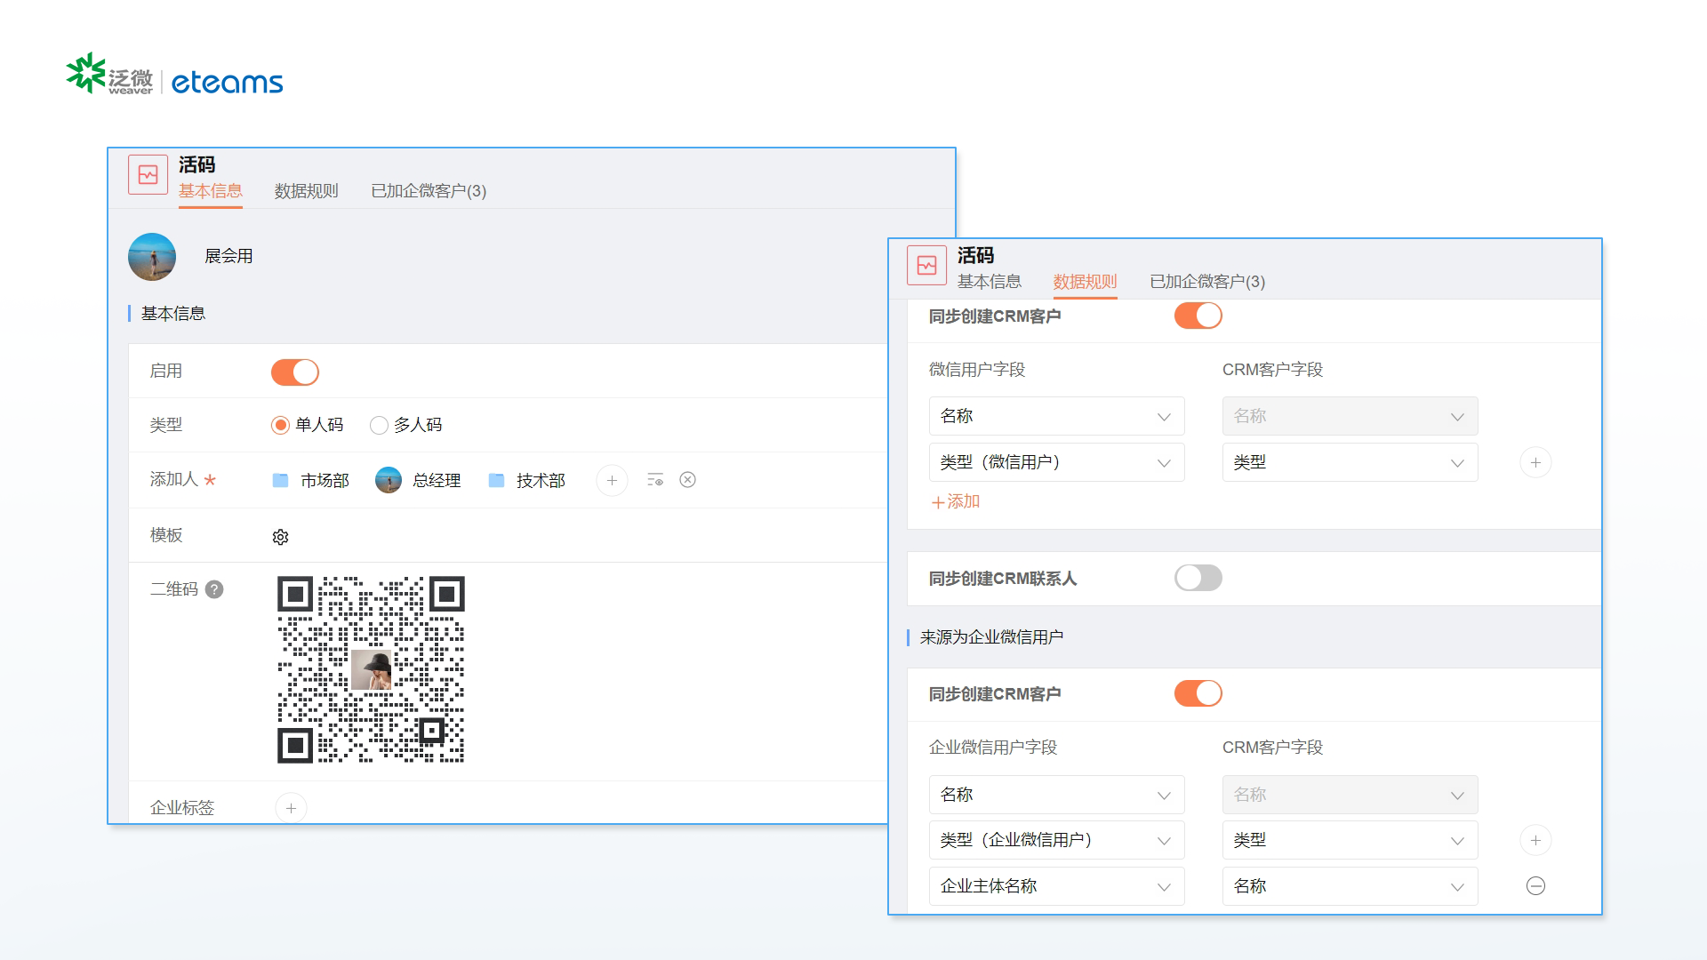
Task: Click the 微信用户字段 column label
Action: (977, 370)
